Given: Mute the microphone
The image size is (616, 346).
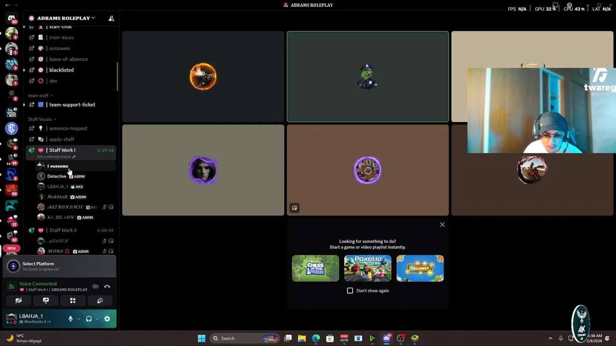Looking at the screenshot, I should point(70,319).
